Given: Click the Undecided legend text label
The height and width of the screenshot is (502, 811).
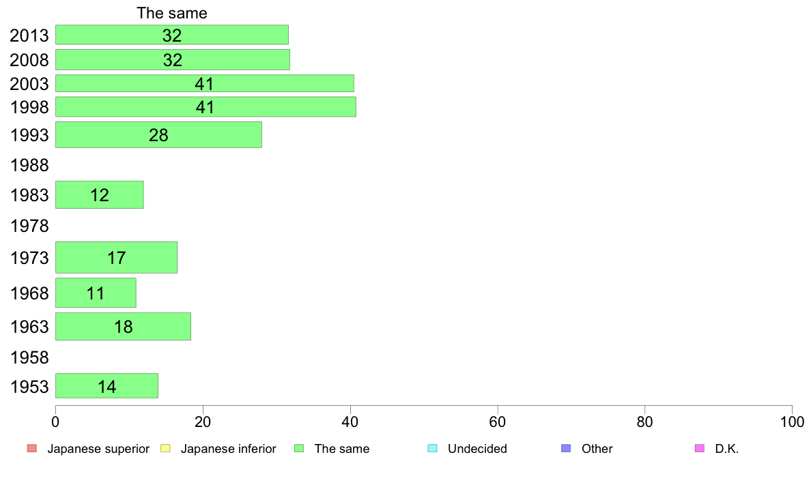Looking at the screenshot, I should click(x=477, y=449).
